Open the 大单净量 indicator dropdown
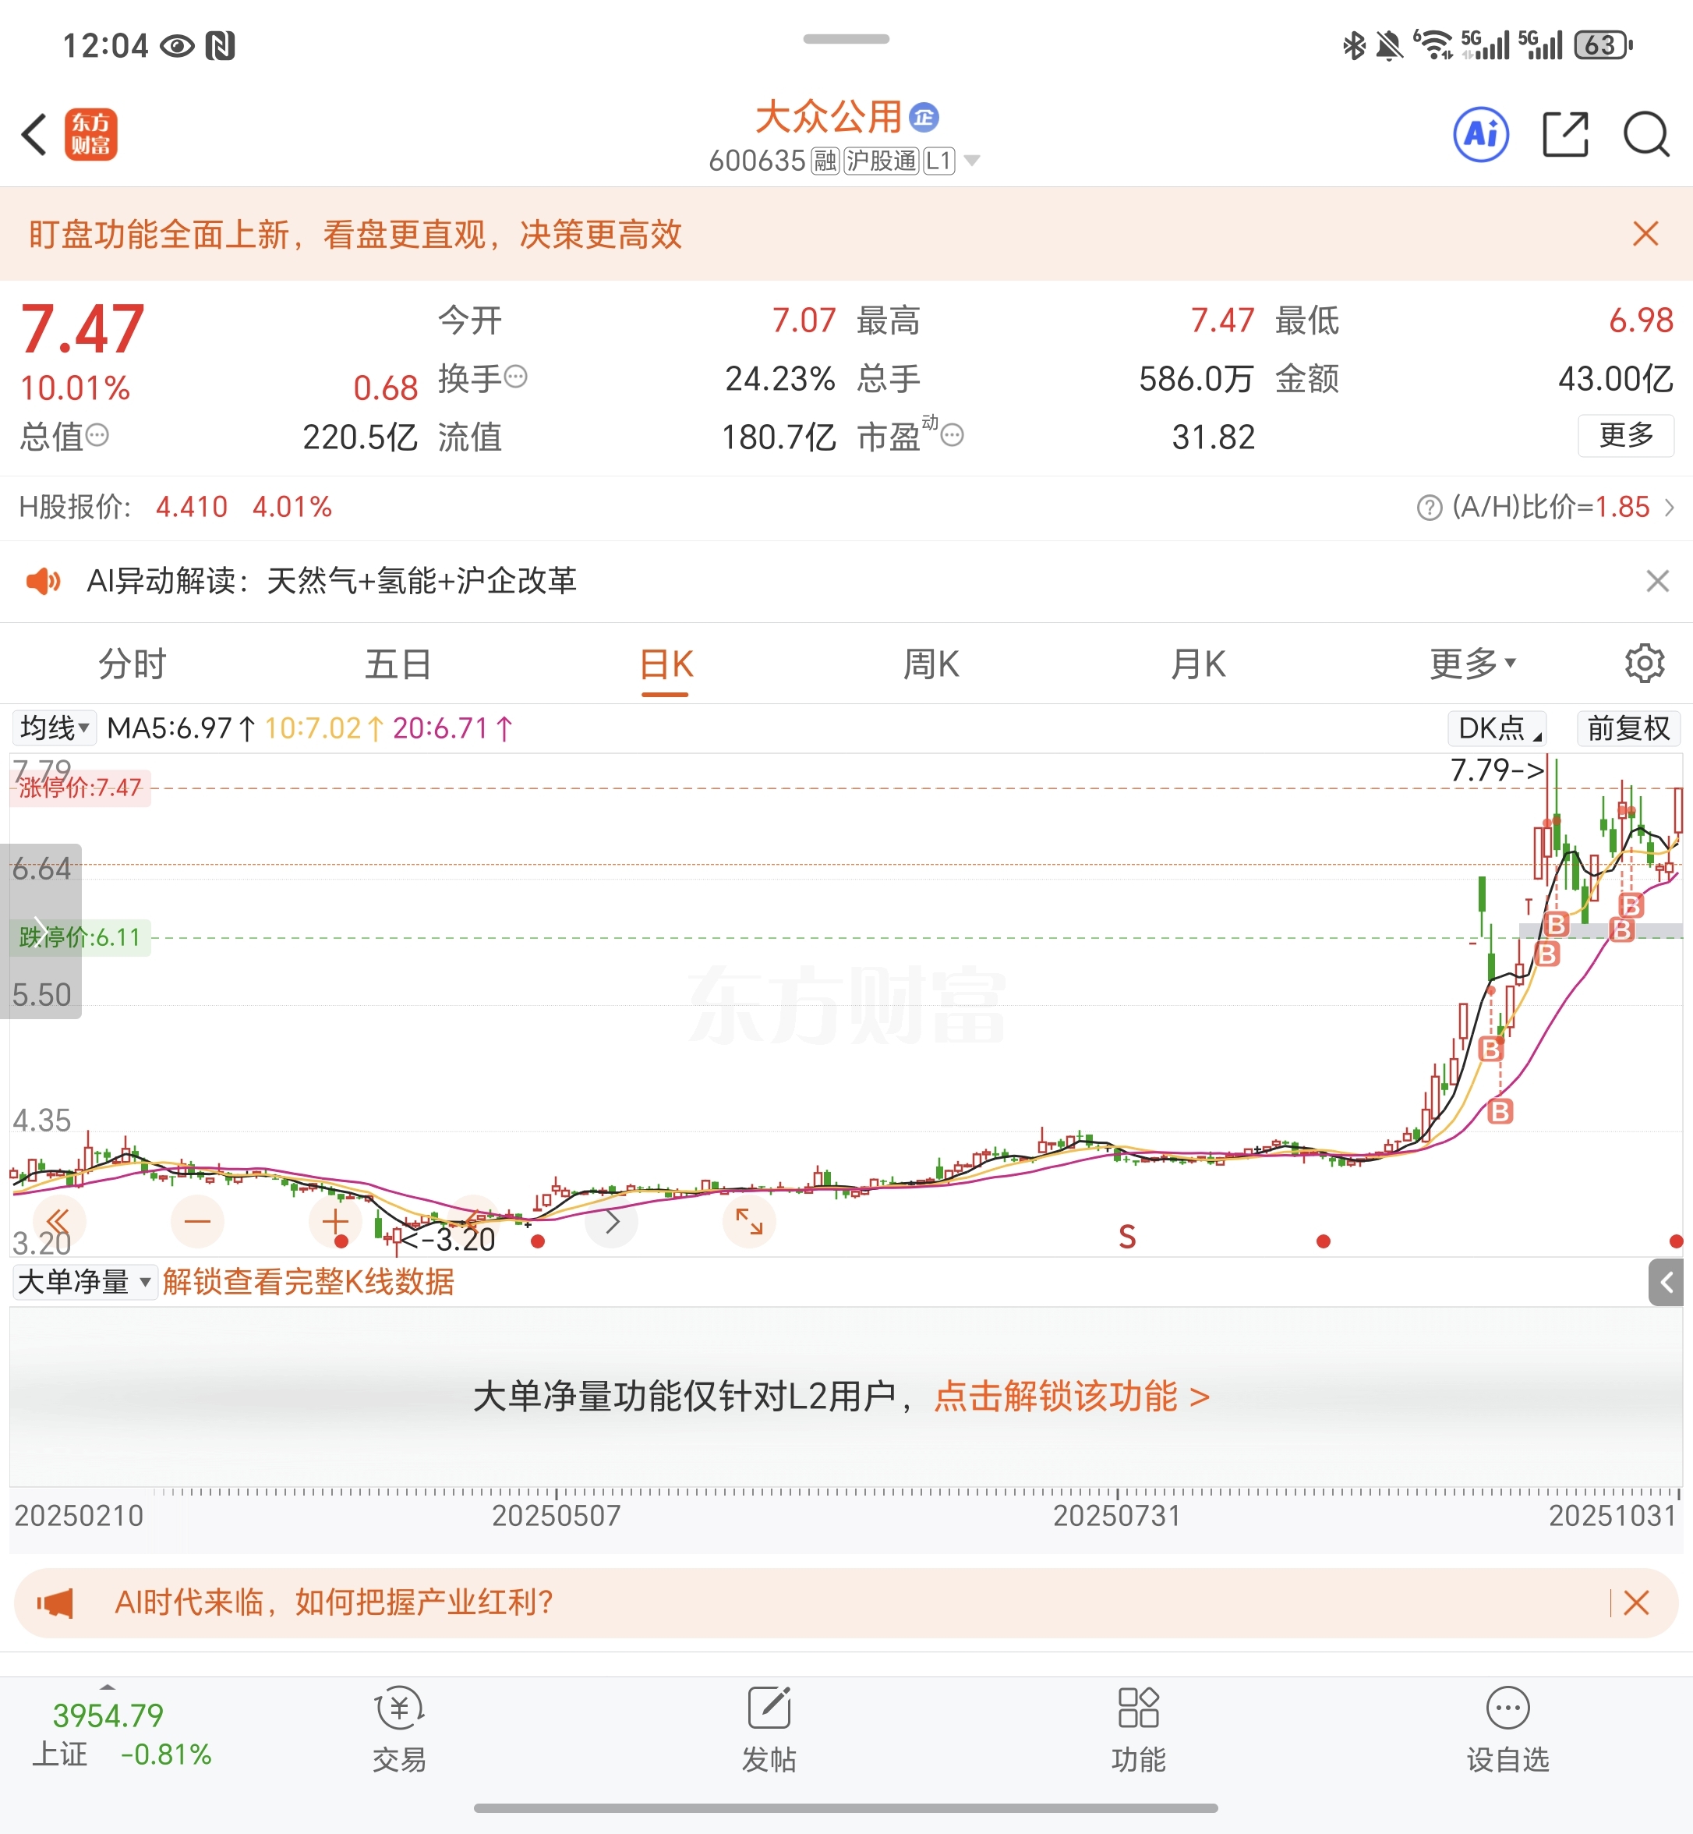The width and height of the screenshot is (1693, 1834). 83,1281
